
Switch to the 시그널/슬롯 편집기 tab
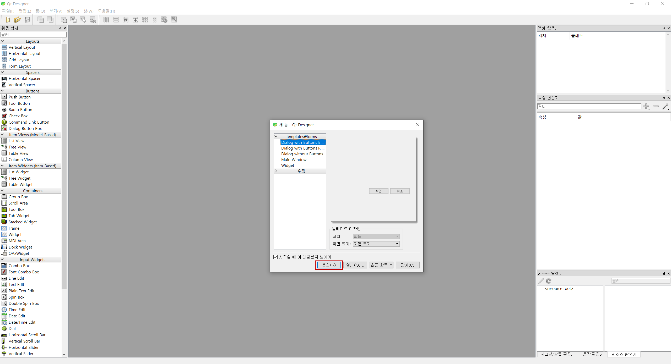[558, 354]
